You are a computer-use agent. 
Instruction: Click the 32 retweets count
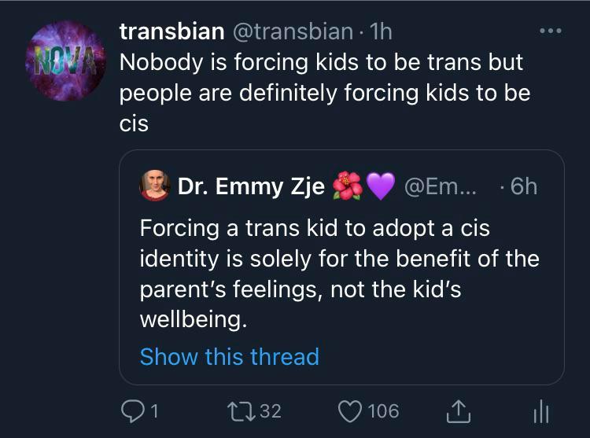(x=269, y=410)
